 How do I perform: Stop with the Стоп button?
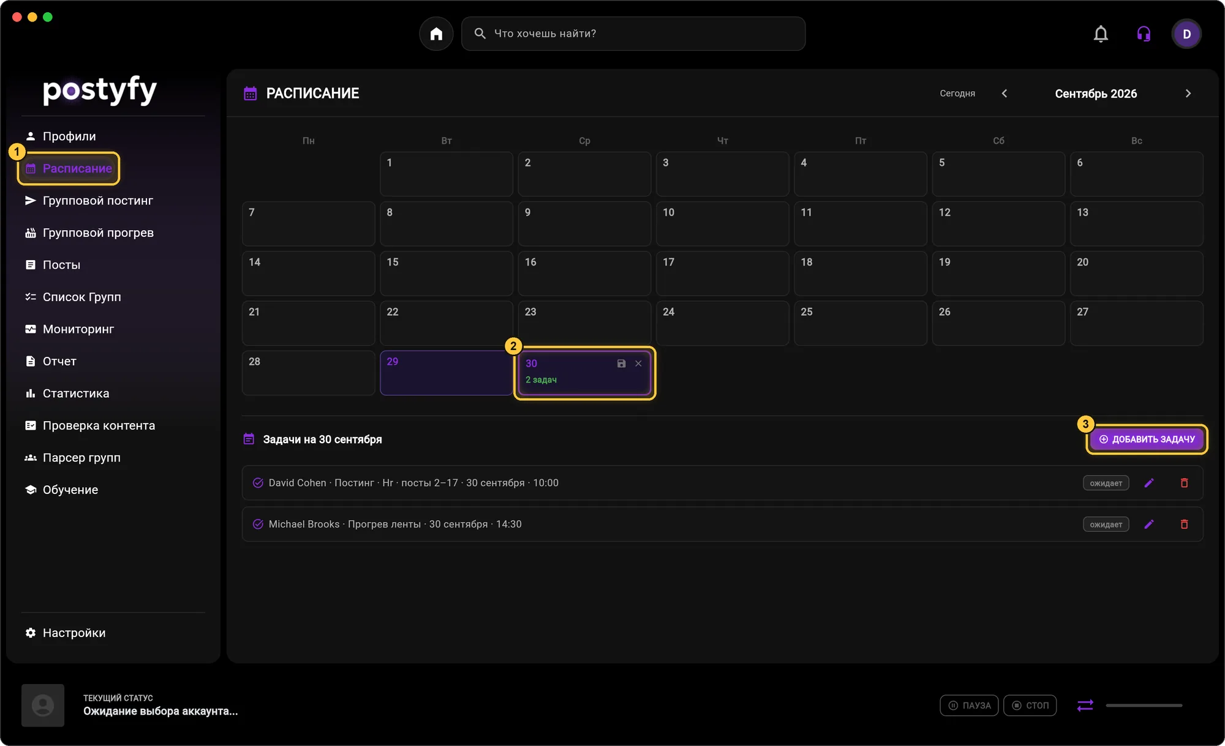(1030, 705)
